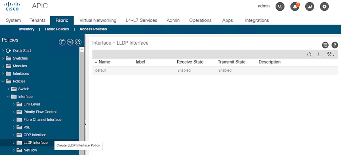Click the Quick Start icon in tree
The image size is (341, 155).
click(x=9, y=51)
